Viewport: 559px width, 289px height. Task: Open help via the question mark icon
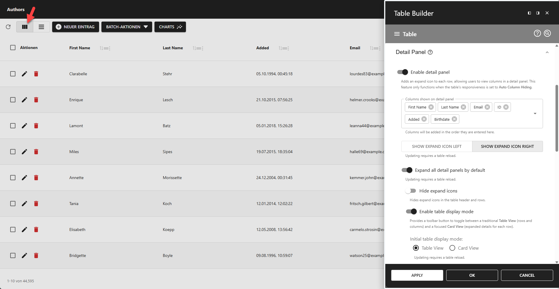[x=537, y=33]
